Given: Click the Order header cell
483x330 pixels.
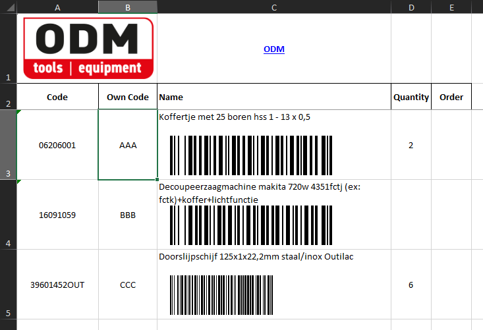Looking at the screenshot, I should pyautogui.click(x=451, y=97).
